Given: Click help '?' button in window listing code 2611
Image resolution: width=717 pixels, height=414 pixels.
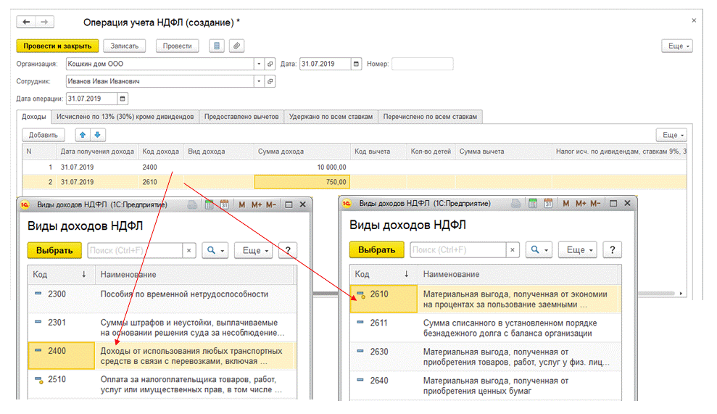Looking at the screenshot, I should tap(612, 250).
